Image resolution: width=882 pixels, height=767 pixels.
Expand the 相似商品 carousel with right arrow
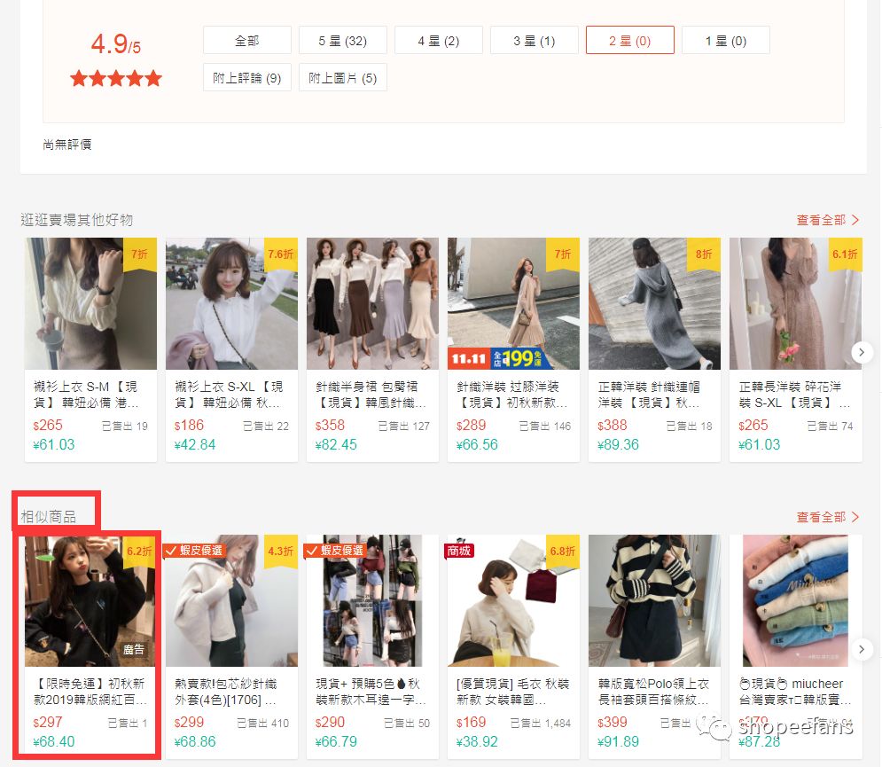[862, 649]
